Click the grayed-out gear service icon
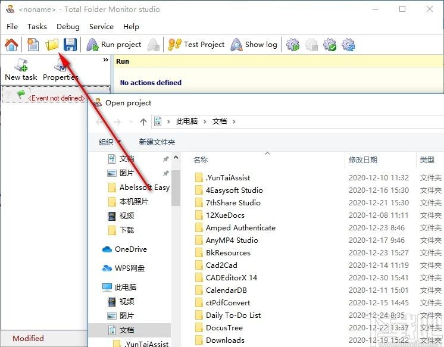Image resolution: width=444 pixels, height=347 pixels. pyautogui.click(x=311, y=45)
